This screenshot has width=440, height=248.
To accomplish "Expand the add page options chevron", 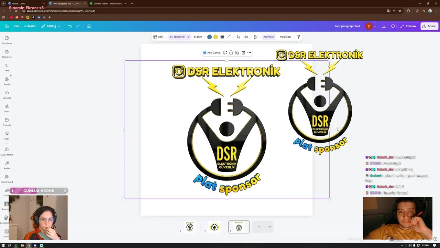I will (x=269, y=227).
